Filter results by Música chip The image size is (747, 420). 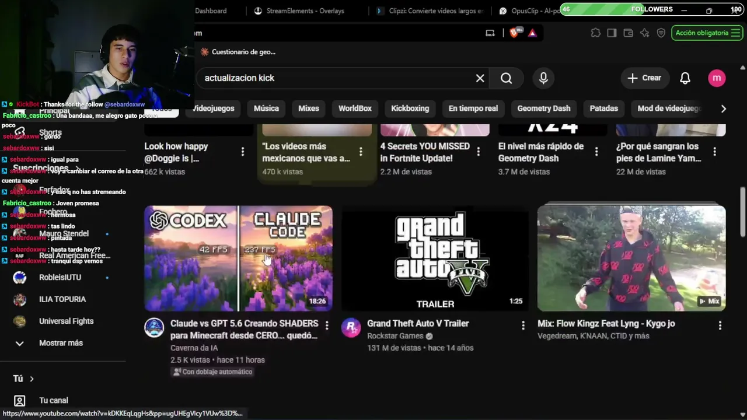266,108
